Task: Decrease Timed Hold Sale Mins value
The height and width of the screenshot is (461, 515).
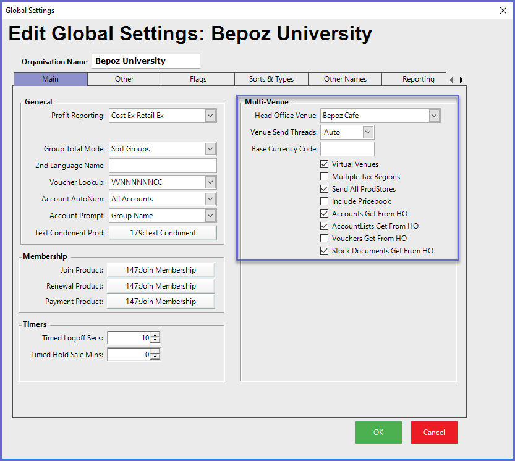Action: click(155, 357)
